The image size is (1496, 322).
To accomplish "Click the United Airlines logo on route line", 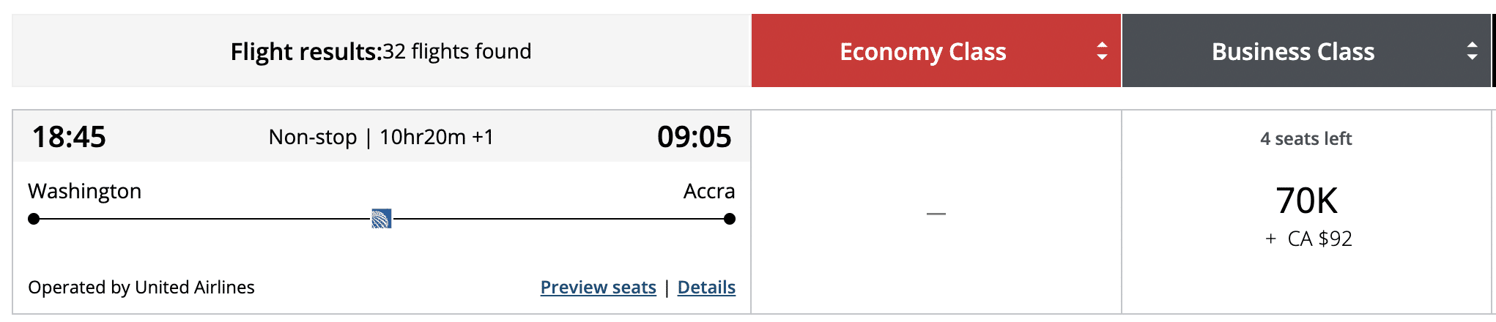I will [x=381, y=219].
